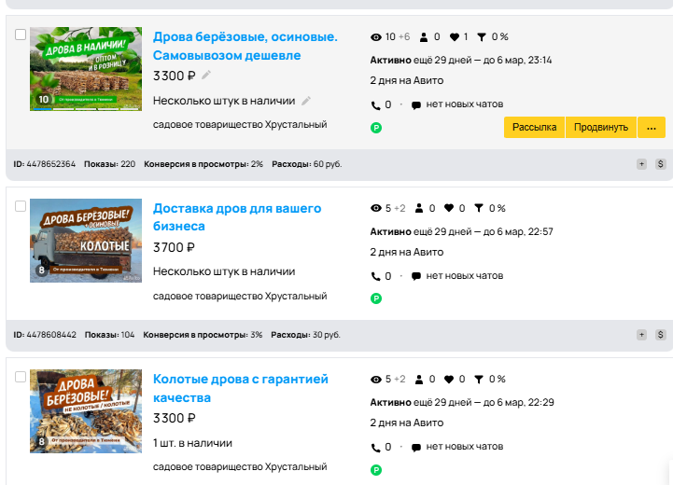Click truck thumbnail of Доставка дров listing
Screen dimensions: 673x485
(x=86, y=241)
